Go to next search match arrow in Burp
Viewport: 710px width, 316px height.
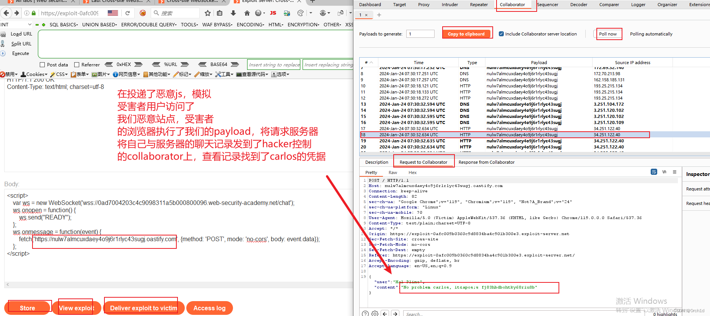(x=395, y=313)
